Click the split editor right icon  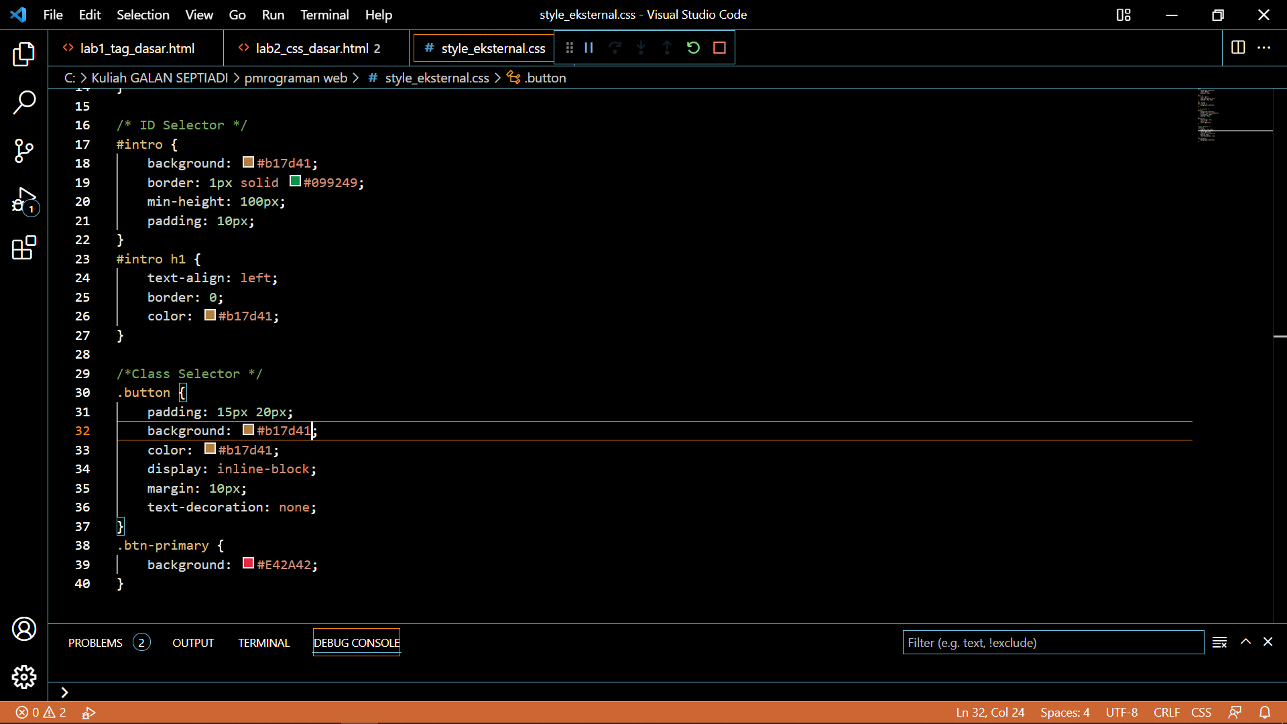coord(1238,48)
